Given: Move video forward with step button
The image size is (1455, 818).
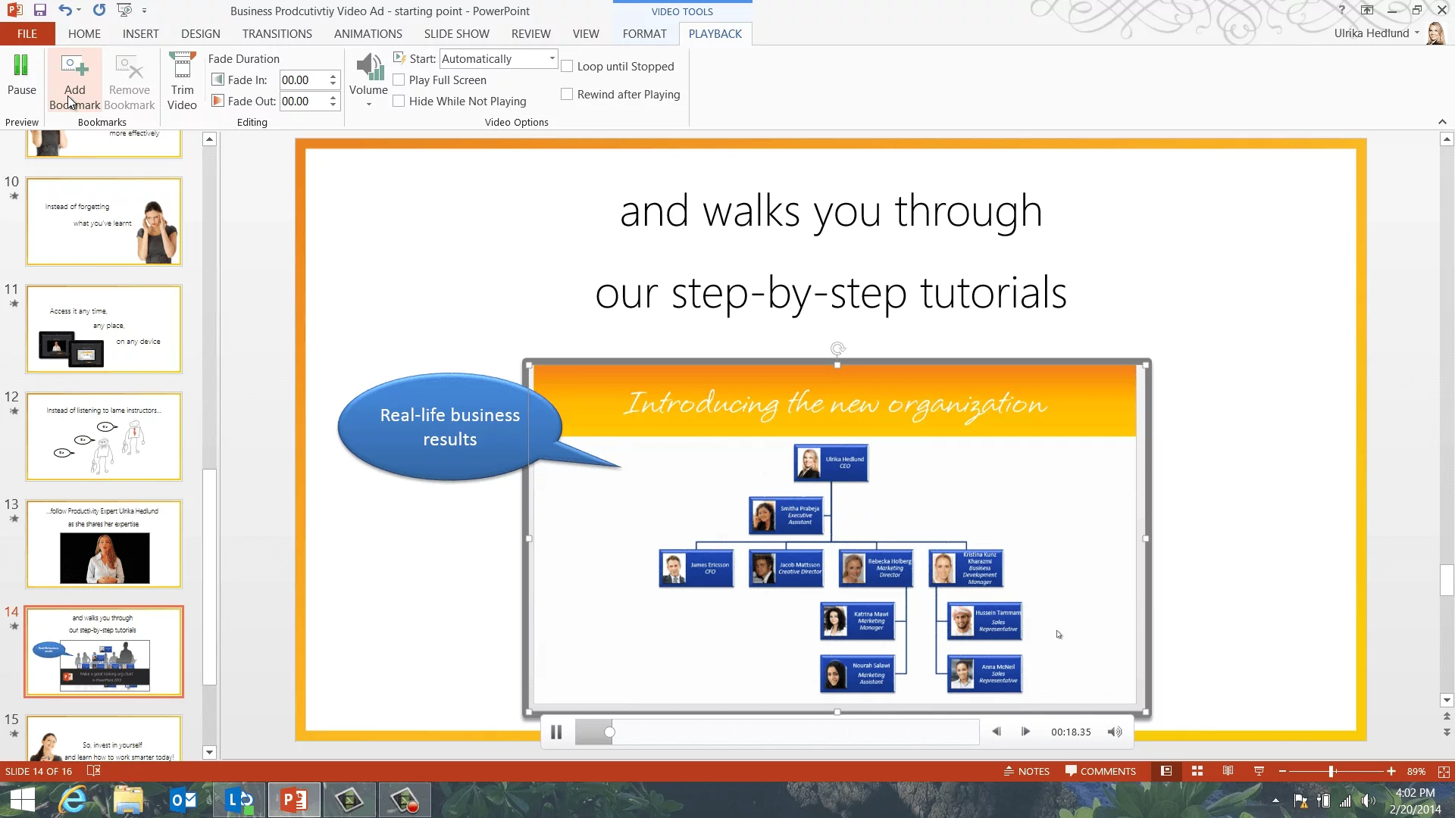Looking at the screenshot, I should pos(1025,732).
